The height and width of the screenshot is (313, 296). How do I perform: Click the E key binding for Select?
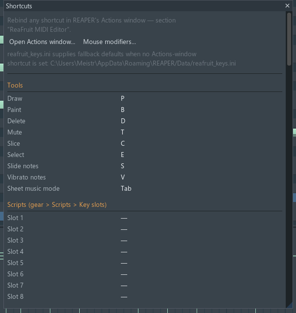pyautogui.click(x=122, y=155)
